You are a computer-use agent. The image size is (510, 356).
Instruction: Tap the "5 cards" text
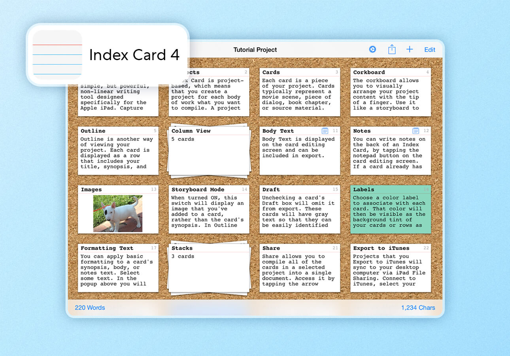(x=183, y=139)
